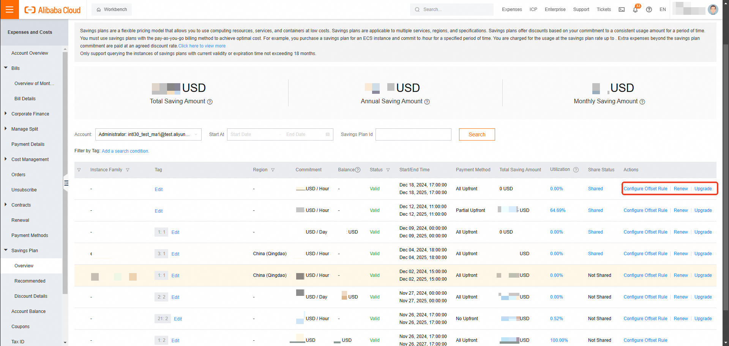The height and width of the screenshot is (346, 729).
Task: Click Shared status for Dec 04 plan
Action: 595,254
